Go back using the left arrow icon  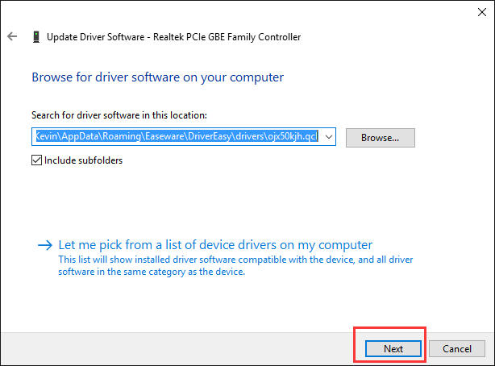12,36
